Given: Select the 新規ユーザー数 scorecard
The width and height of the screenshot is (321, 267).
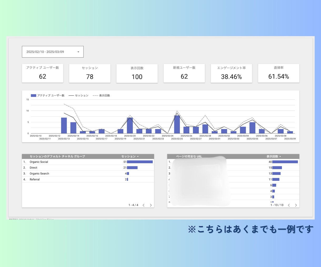Looking at the screenshot, I should point(184,73).
